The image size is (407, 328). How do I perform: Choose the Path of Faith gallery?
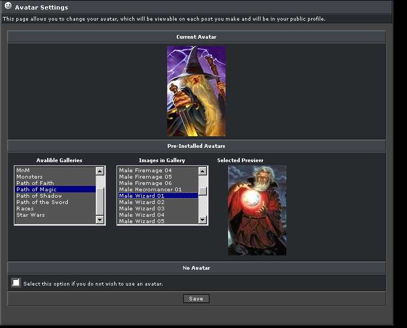(x=55, y=183)
